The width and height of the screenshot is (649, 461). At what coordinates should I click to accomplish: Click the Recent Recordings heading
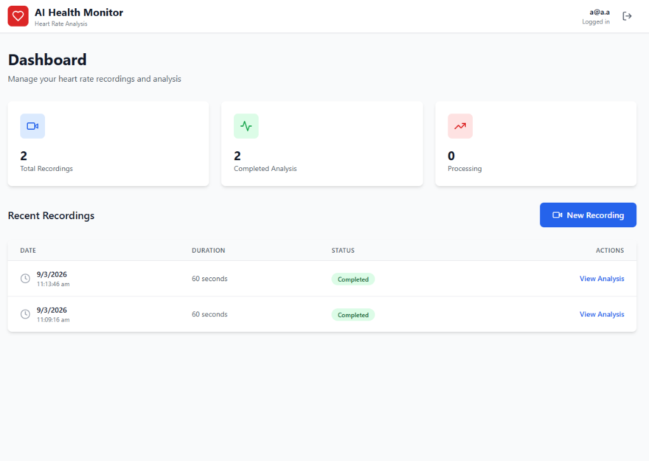tap(51, 216)
